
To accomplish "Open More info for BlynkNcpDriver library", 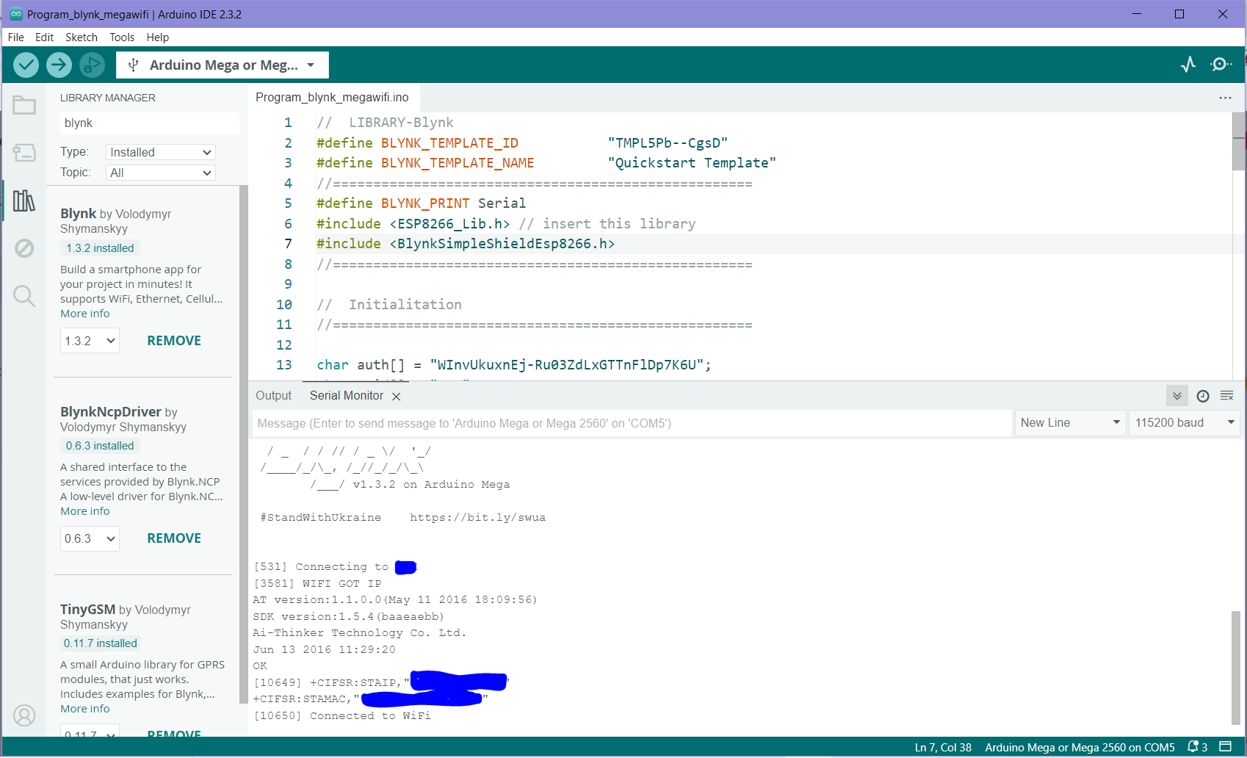I will pos(85,511).
